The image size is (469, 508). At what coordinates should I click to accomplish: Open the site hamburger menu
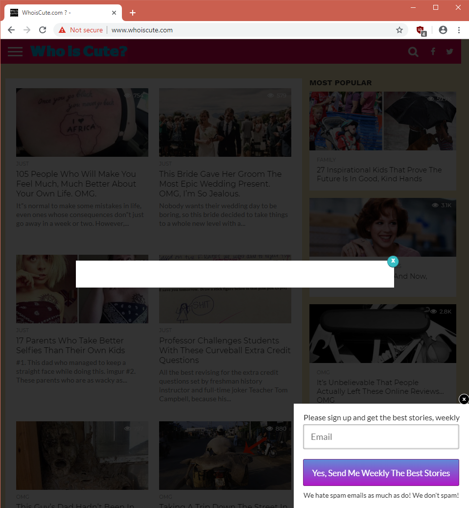tap(15, 51)
